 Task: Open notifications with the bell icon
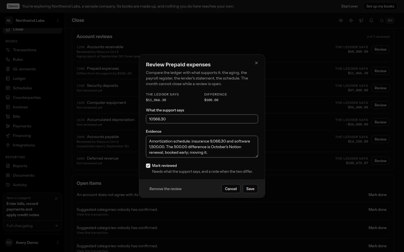[x=371, y=20]
